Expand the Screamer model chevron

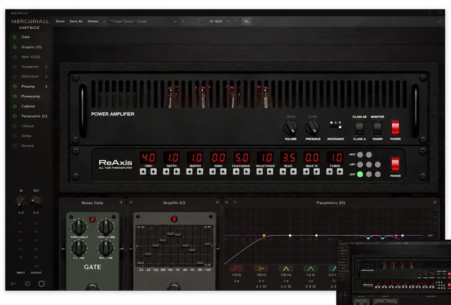[46, 66]
